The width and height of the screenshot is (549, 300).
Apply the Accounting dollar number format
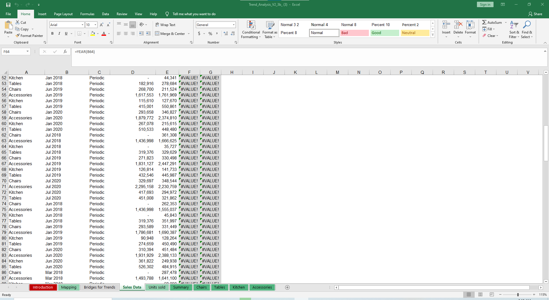point(199,33)
